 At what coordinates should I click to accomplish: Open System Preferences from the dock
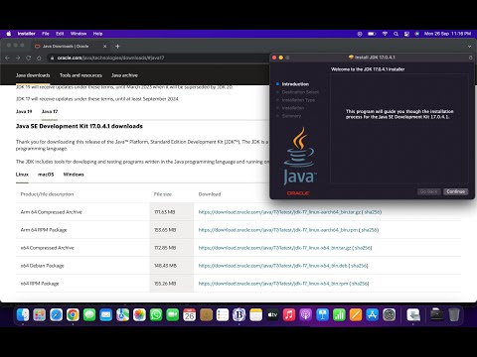[389, 315]
